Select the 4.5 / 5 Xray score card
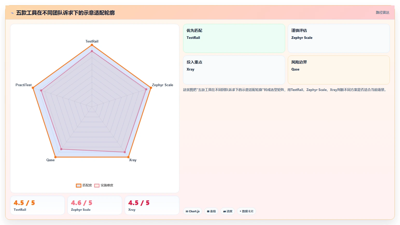The width and height of the screenshot is (400, 225). click(x=152, y=205)
